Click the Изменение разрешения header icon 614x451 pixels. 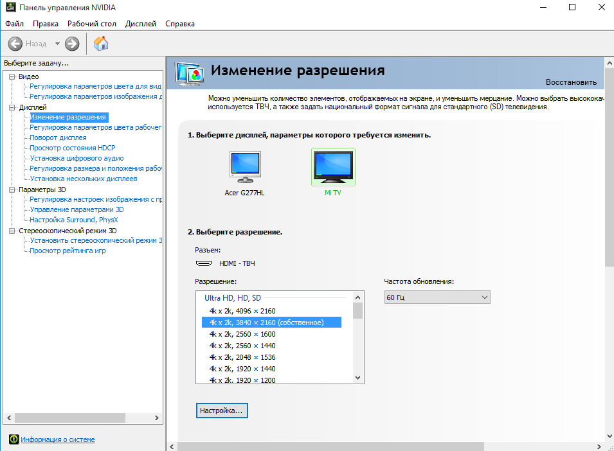(190, 73)
